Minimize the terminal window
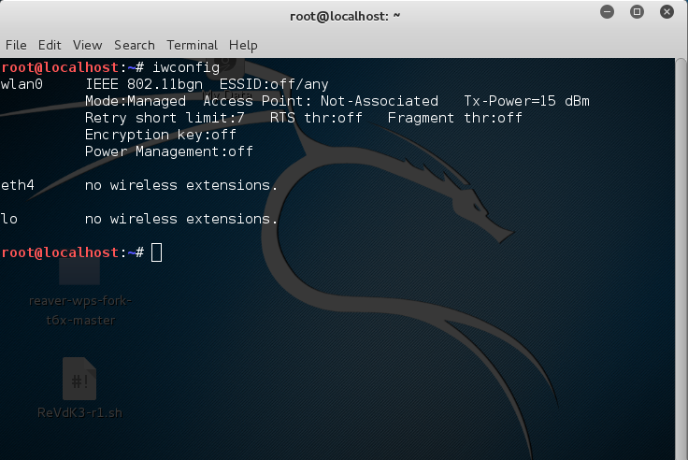 pyautogui.click(x=607, y=12)
